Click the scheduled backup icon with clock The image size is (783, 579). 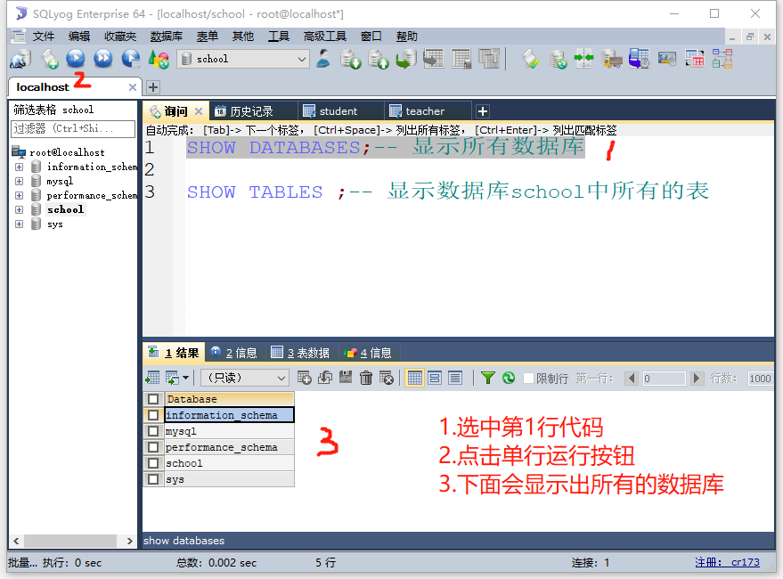coord(639,59)
